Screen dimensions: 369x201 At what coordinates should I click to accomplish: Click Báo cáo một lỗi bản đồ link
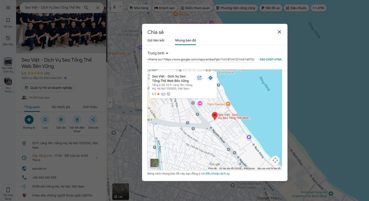point(269,169)
